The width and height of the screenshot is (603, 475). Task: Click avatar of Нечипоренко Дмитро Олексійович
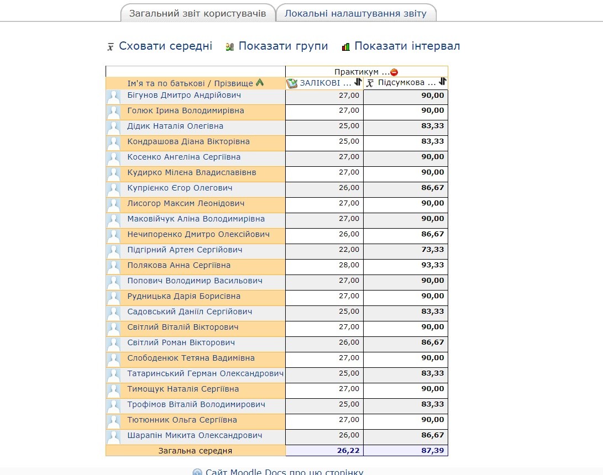pyautogui.click(x=114, y=236)
